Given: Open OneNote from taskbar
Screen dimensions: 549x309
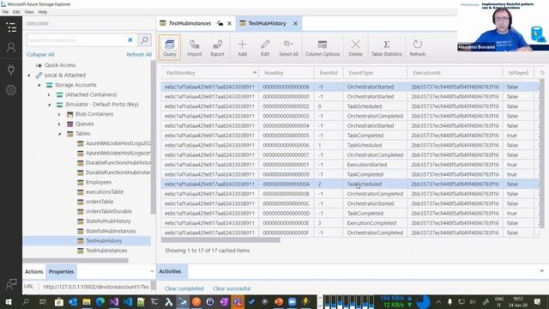Looking at the screenshot, I should pyautogui.click(x=224, y=301).
